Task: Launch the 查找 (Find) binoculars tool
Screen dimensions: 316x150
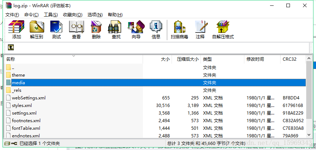Action: point(116,30)
